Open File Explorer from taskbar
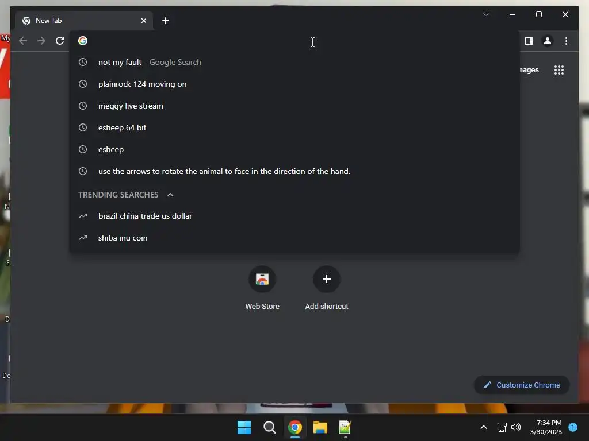The height and width of the screenshot is (441, 589). point(320,427)
